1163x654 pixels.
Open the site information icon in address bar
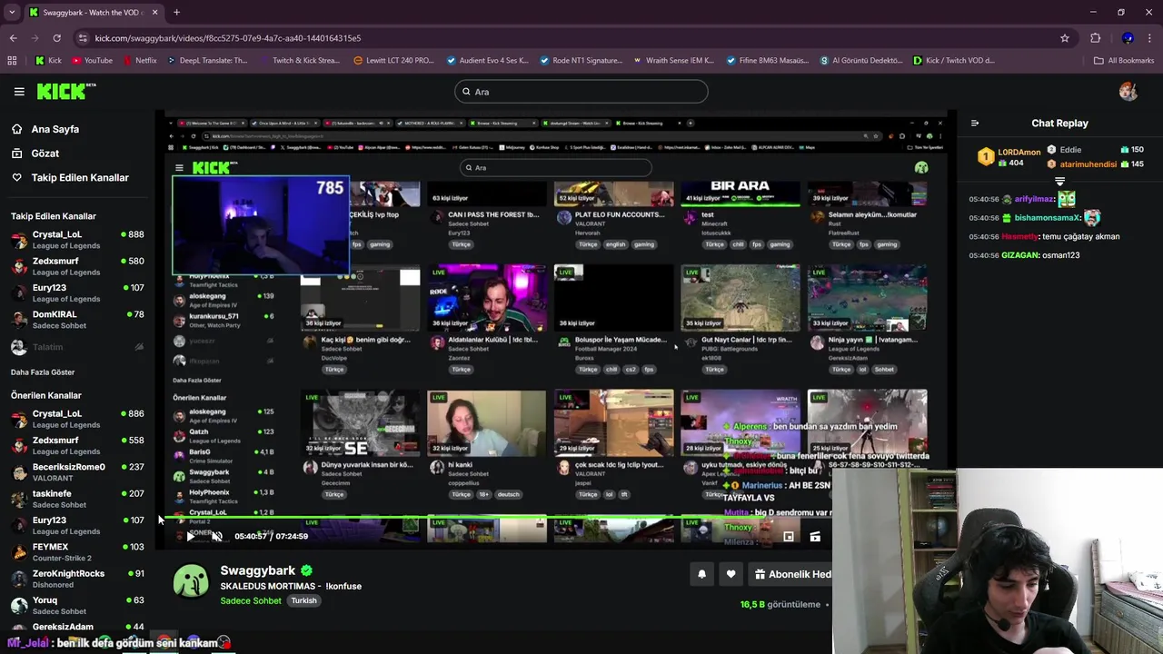[83, 38]
